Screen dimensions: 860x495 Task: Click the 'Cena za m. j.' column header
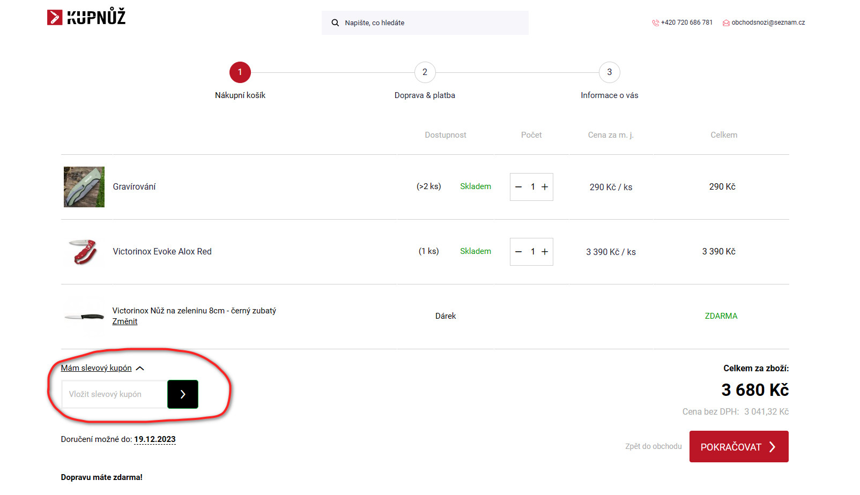coord(611,135)
